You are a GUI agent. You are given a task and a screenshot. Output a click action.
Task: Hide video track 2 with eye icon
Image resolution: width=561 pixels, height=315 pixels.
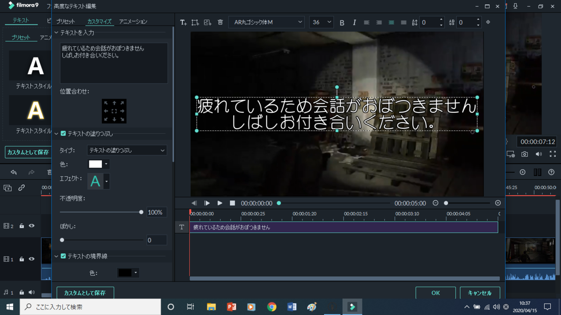click(32, 226)
